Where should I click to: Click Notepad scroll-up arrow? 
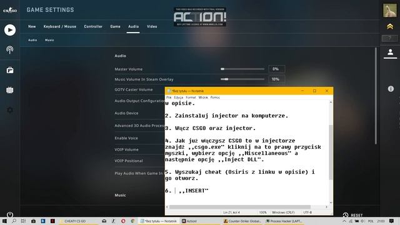click(x=331, y=102)
